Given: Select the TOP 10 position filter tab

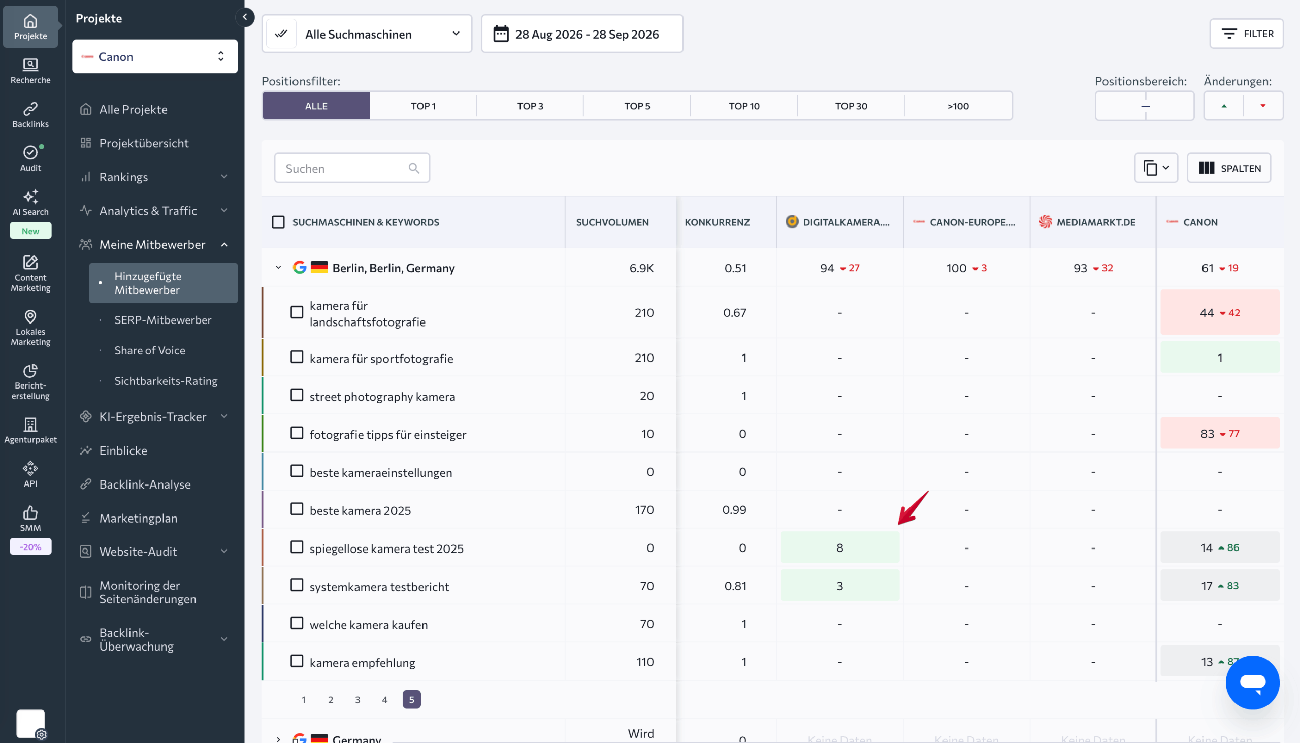Looking at the screenshot, I should (x=744, y=106).
